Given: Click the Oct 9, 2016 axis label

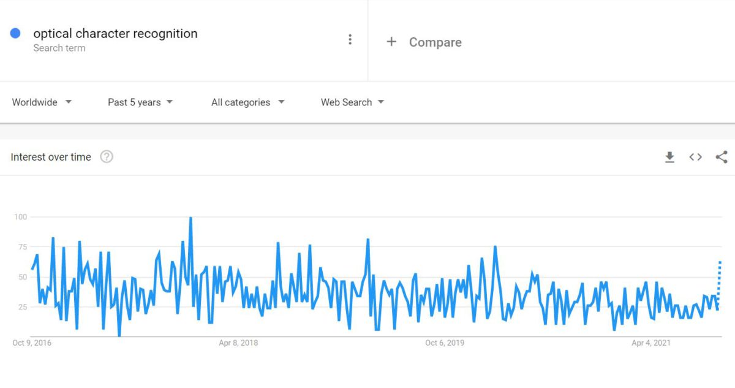Looking at the screenshot, I should click(31, 343).
